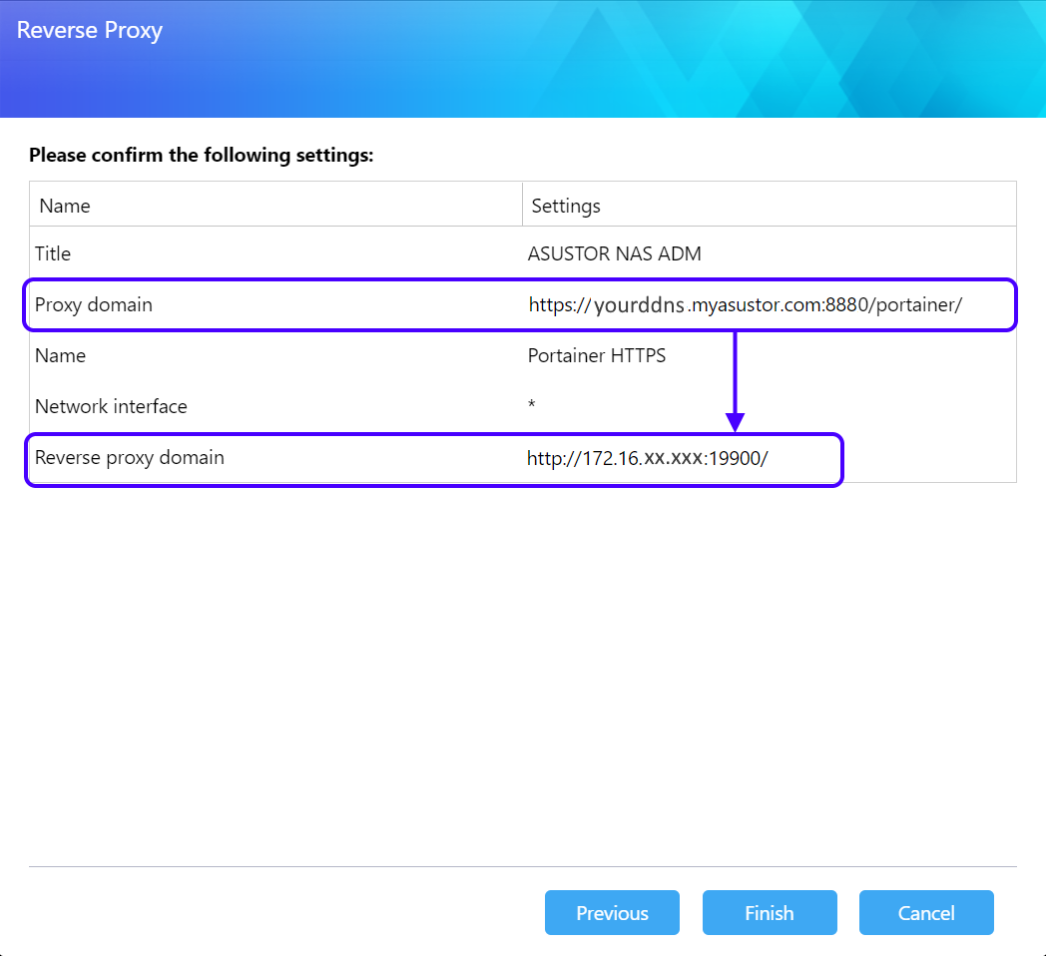Image resolution: width=1046 pixels, height=956 pixels.
Task: Click the Settings column header
Action: coord(566,205)
